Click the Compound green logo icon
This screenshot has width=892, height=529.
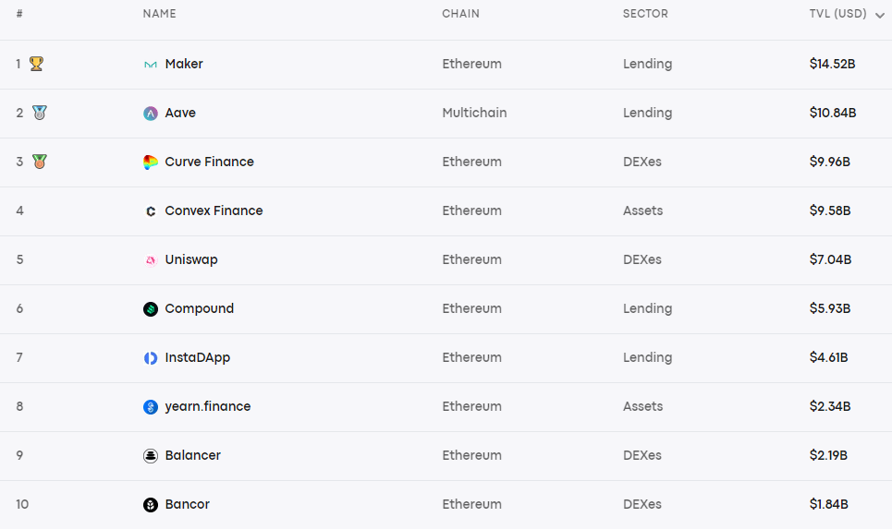click(x=150, y=309)
